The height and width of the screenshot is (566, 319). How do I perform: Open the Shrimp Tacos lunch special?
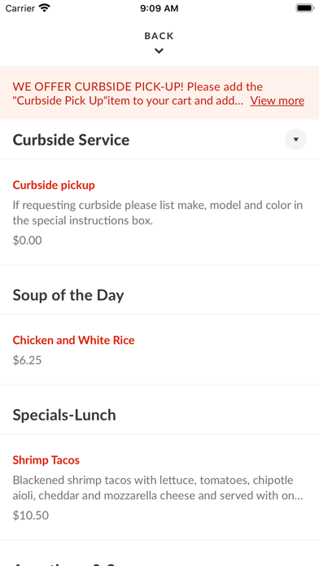click(x=159, y=487)
